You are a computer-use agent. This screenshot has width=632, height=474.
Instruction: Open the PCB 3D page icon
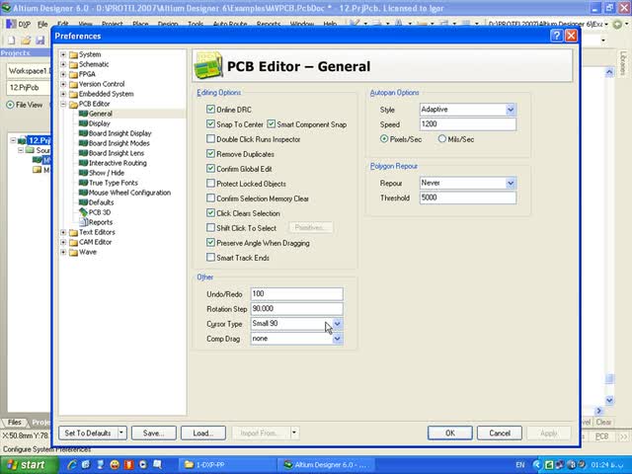pos(83,212)
